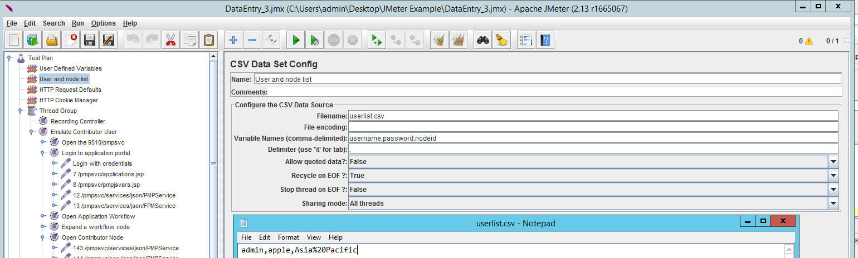Collapse the Test Plan tree node
This screenshot has width=858, height=258.
pos(9,58)
